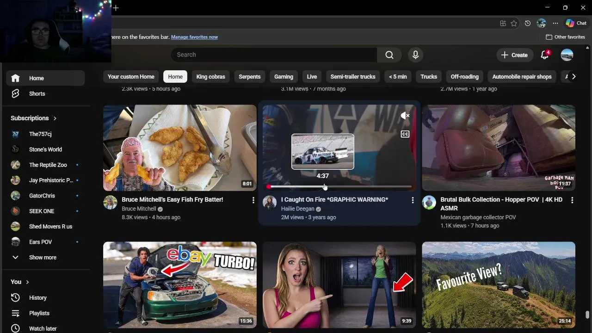Image resolution: width=592 pixels, height=333 pixels.
Task: Open browser profile avatar in toolbar
Action: [x=542, y=23]
